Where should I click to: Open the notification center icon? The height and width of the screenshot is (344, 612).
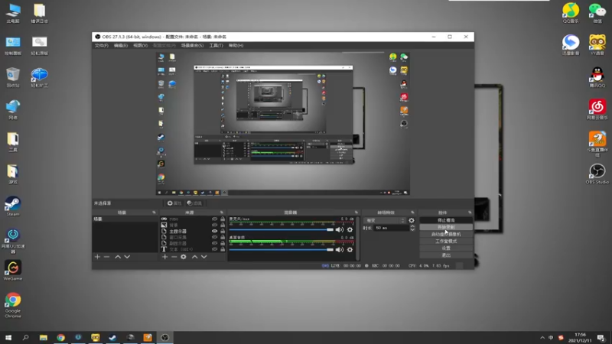click(601, 337)
